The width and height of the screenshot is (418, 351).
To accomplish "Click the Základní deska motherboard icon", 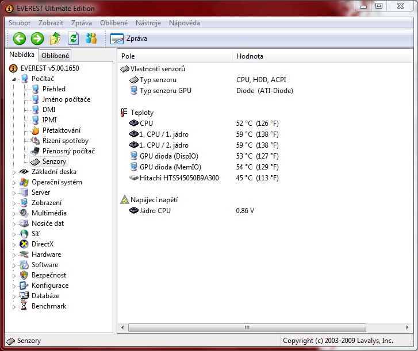I will coord(24,172).
